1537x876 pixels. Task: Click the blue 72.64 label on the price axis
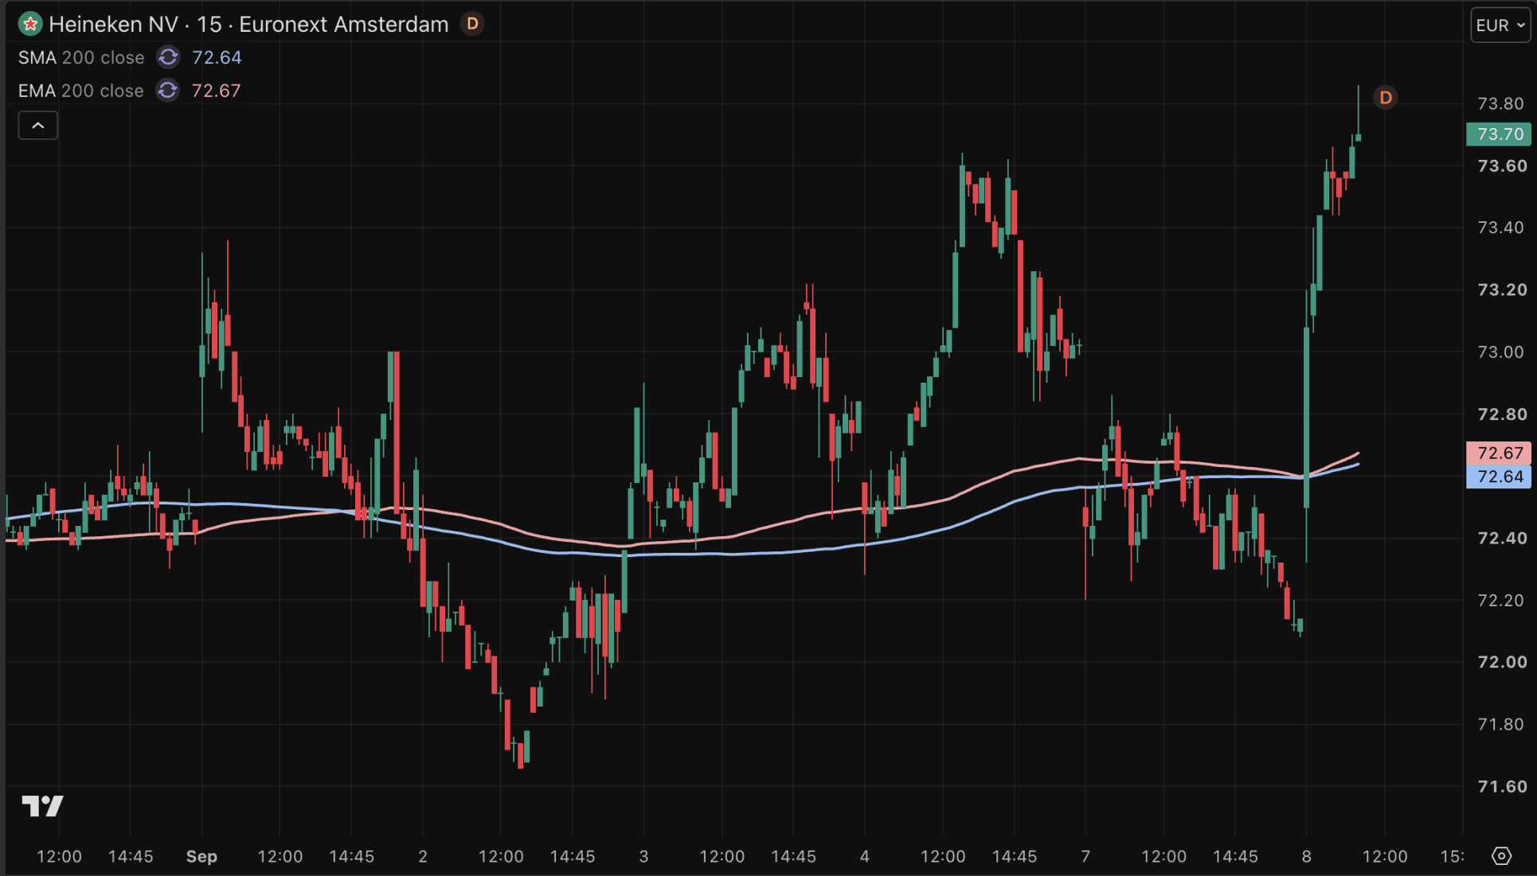click(1499, 477)
